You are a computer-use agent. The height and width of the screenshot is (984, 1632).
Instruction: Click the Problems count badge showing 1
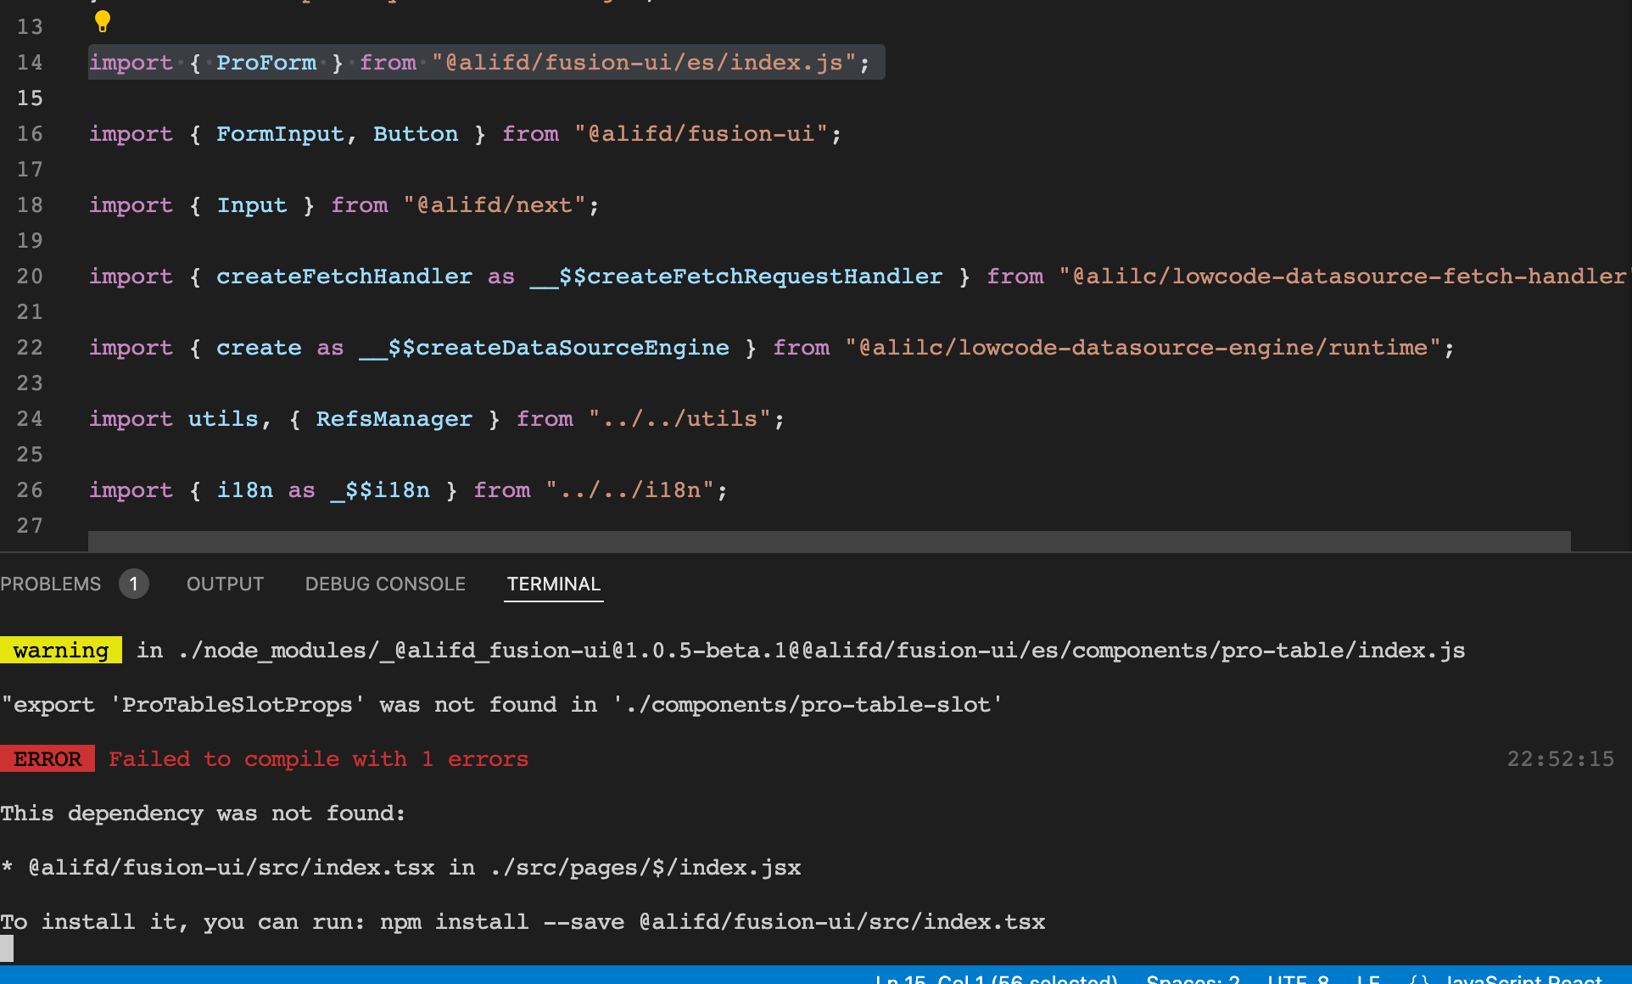(133, 584)
